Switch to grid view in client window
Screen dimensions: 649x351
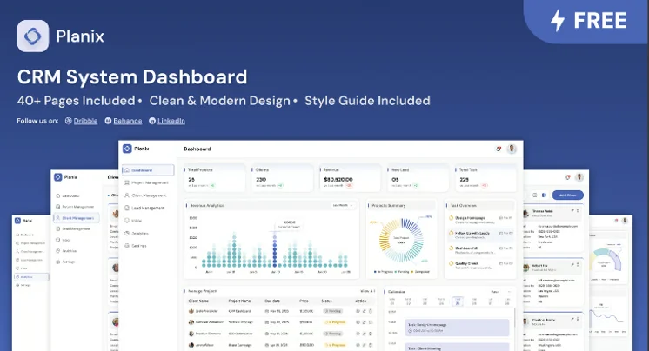(544, 195)
